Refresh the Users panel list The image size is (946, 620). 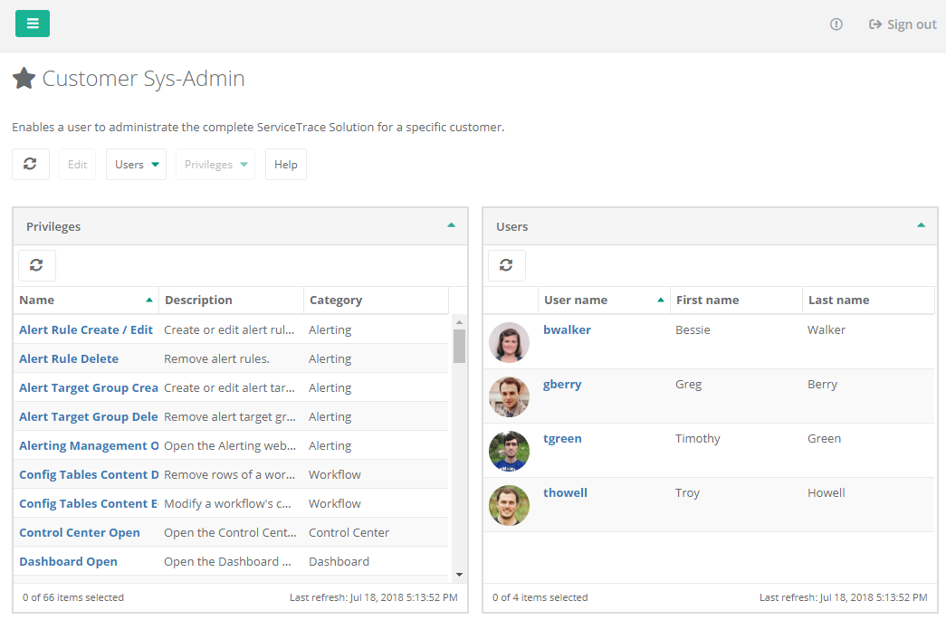[507, 265]
